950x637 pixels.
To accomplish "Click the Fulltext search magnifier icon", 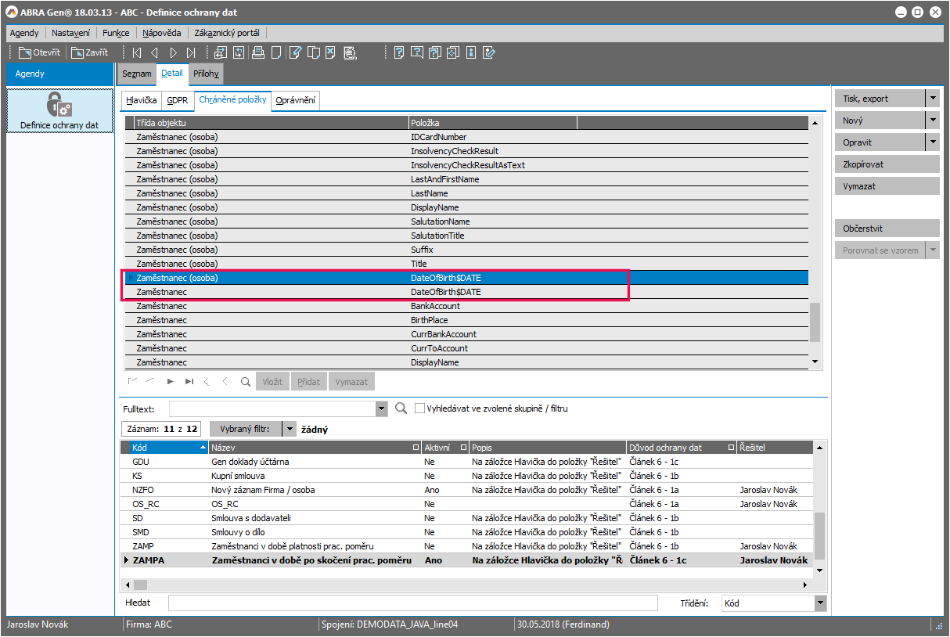I will tap(401, 408).
